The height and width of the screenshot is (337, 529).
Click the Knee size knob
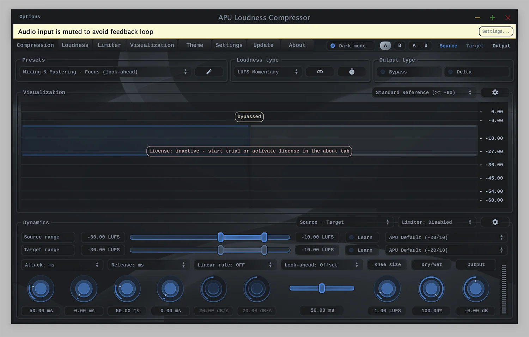(x=387, y=289)
